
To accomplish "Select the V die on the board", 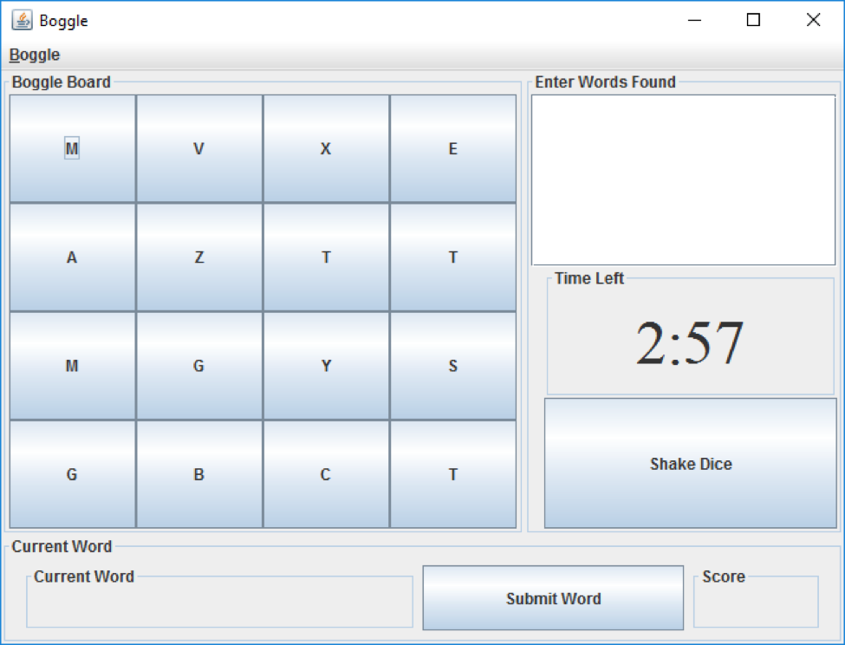I will [x=198, y=148].
